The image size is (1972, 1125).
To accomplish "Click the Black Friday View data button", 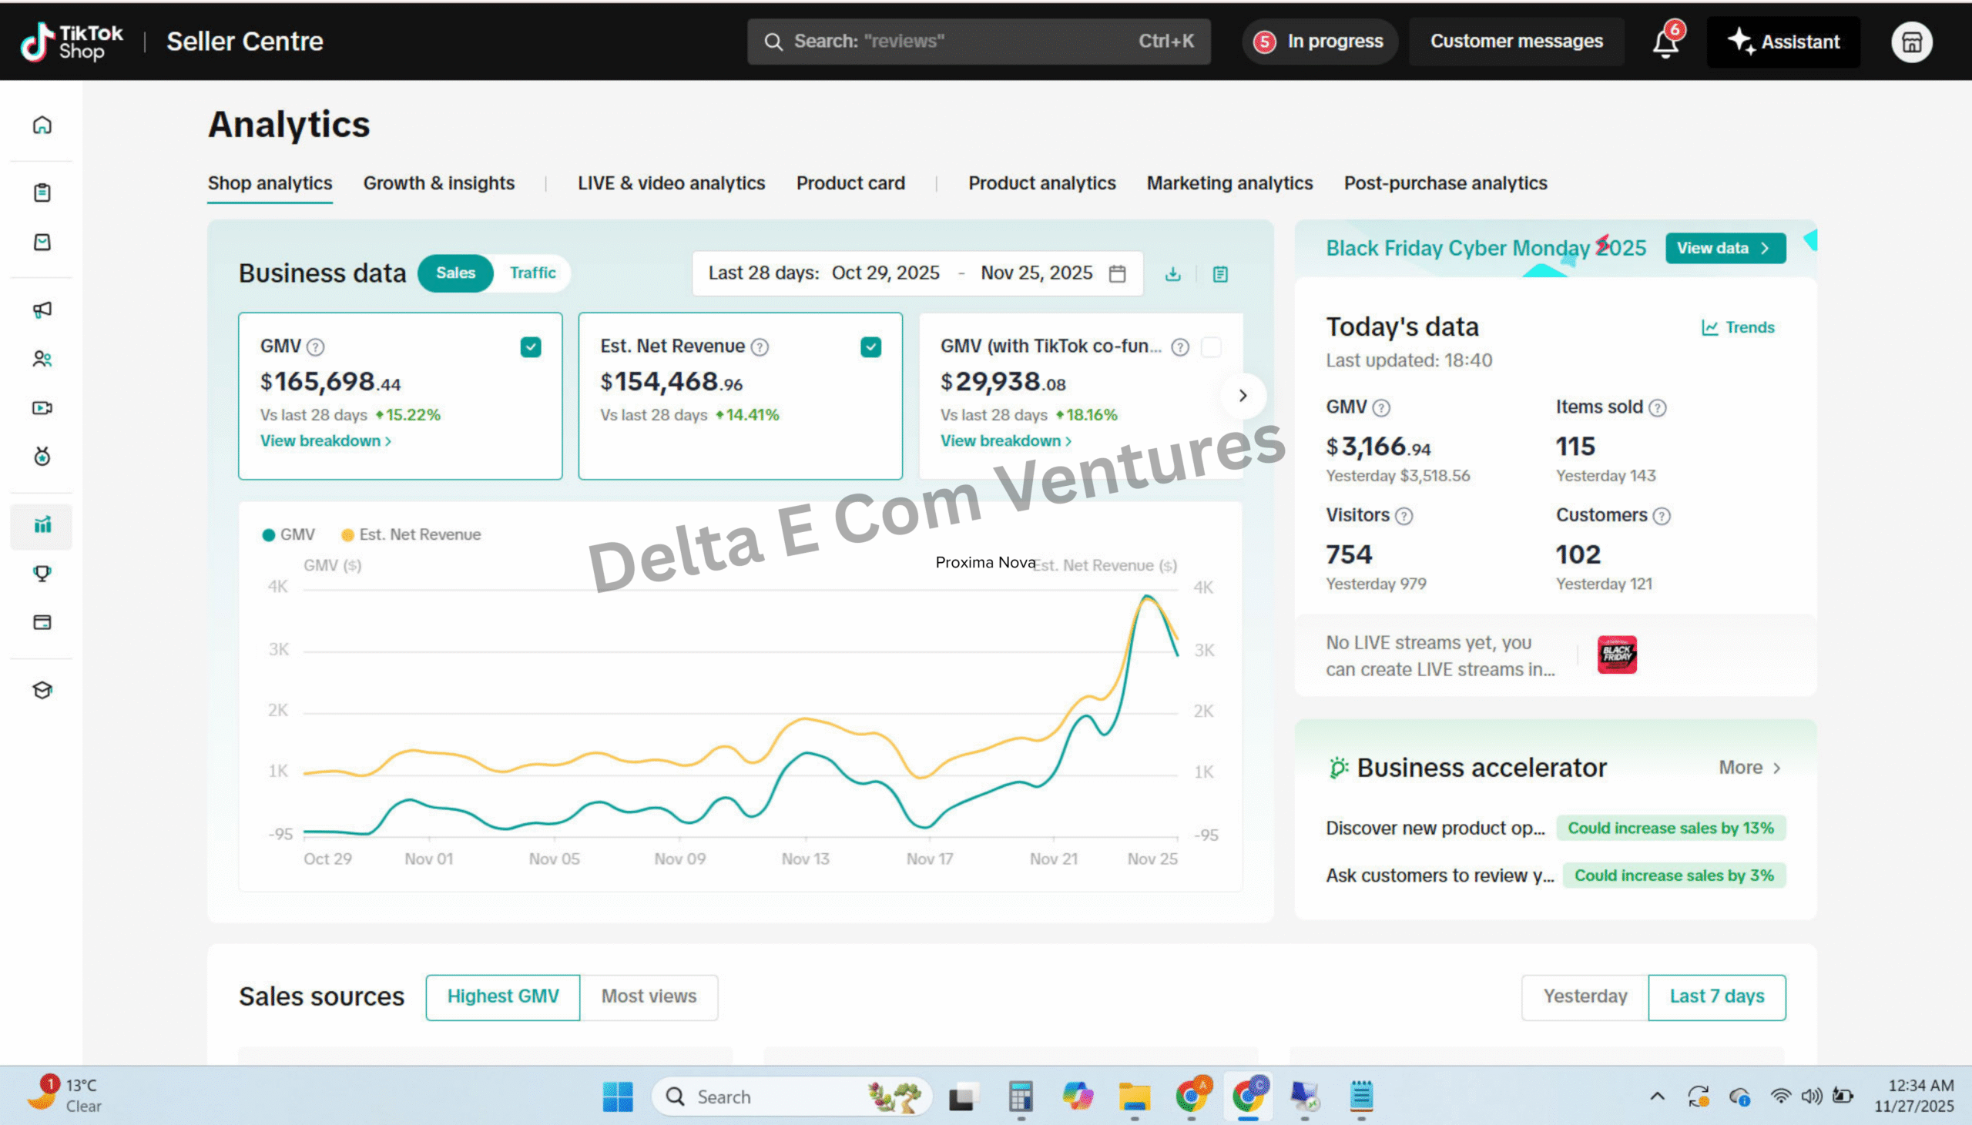I will [1725, 248].
